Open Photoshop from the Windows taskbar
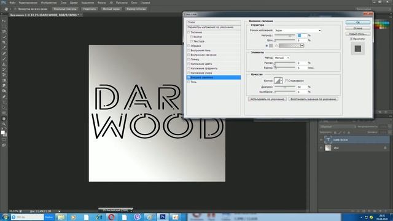 [163, 217]
